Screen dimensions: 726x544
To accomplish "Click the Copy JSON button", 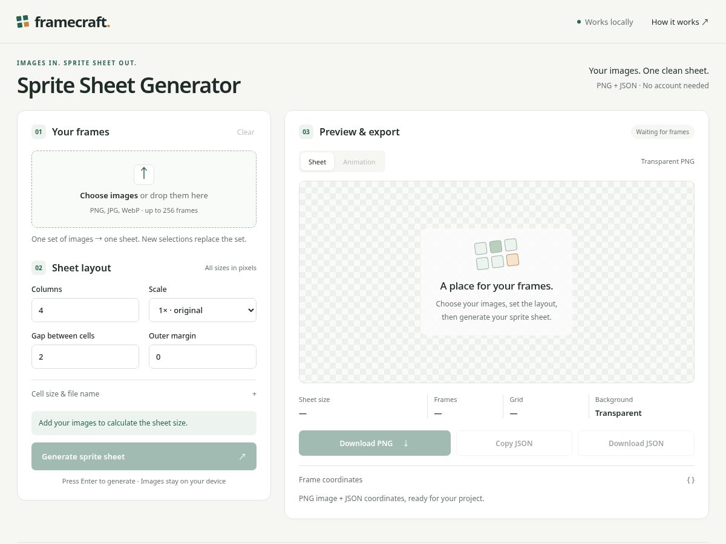I will click(x=514, y=443).
